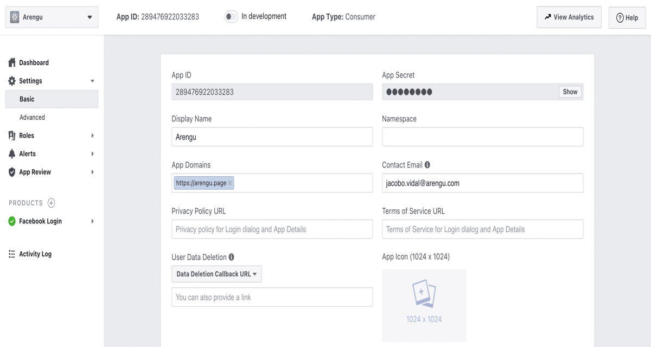Image resolution: width=651 pixels, height=347 pixels.
Task: Open the Data Deletion Callback URL dropdown
Action: pyautogui.click(x=216, y=274)
